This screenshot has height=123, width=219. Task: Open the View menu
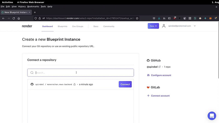click(x=14, y=7)
